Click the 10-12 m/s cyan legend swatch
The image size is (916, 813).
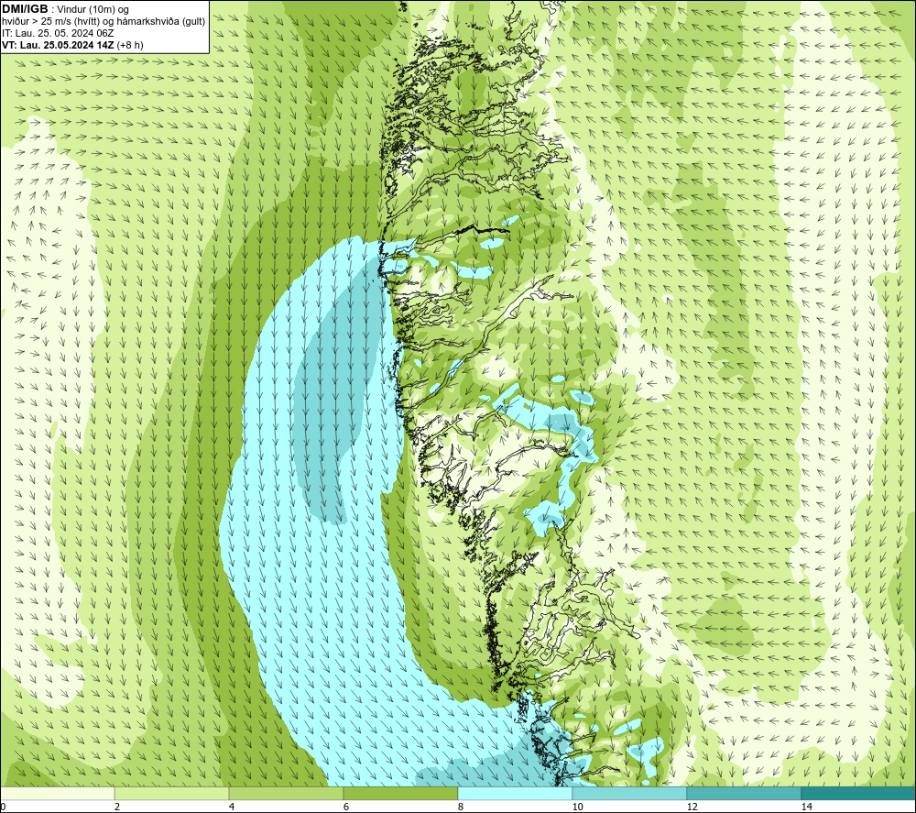[x=630, y=794]
